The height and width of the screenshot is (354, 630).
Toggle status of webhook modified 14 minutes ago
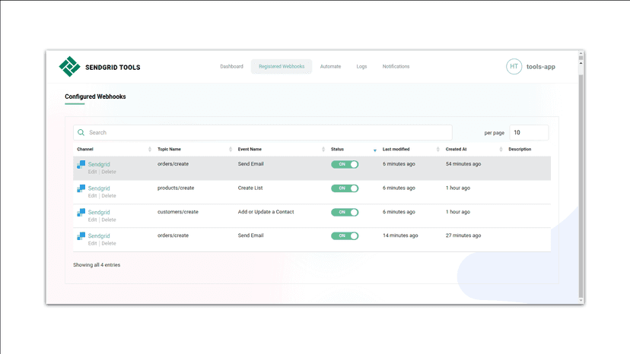pyautogui.click(x=345, y=236)
